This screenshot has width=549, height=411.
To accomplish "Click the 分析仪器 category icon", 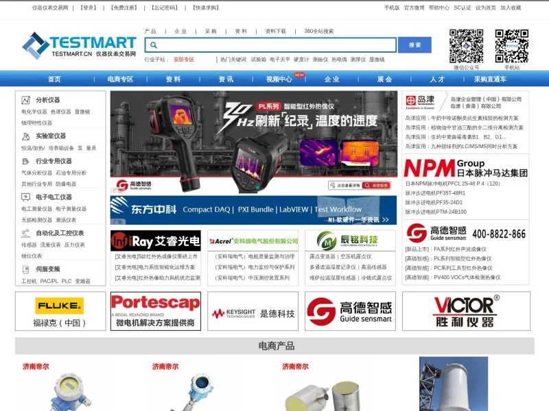I will pyautogui.click(x=25, y=100).
